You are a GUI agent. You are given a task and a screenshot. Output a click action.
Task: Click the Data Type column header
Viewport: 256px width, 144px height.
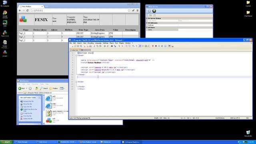pyautogui.click(x=84, y=30)
